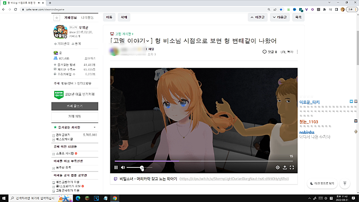This screenshot has width=359, height=202.
Task: Open the board below 공예 미친 사람들
Action: point(65,154)
